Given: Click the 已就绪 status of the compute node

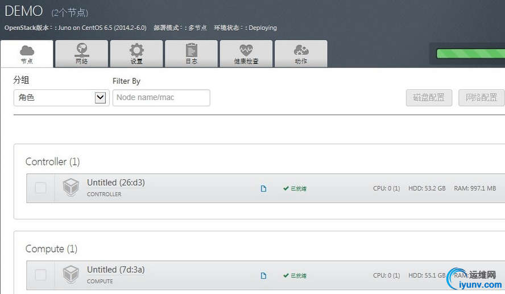Looking at the screenshot, I should tap(295, 275).
